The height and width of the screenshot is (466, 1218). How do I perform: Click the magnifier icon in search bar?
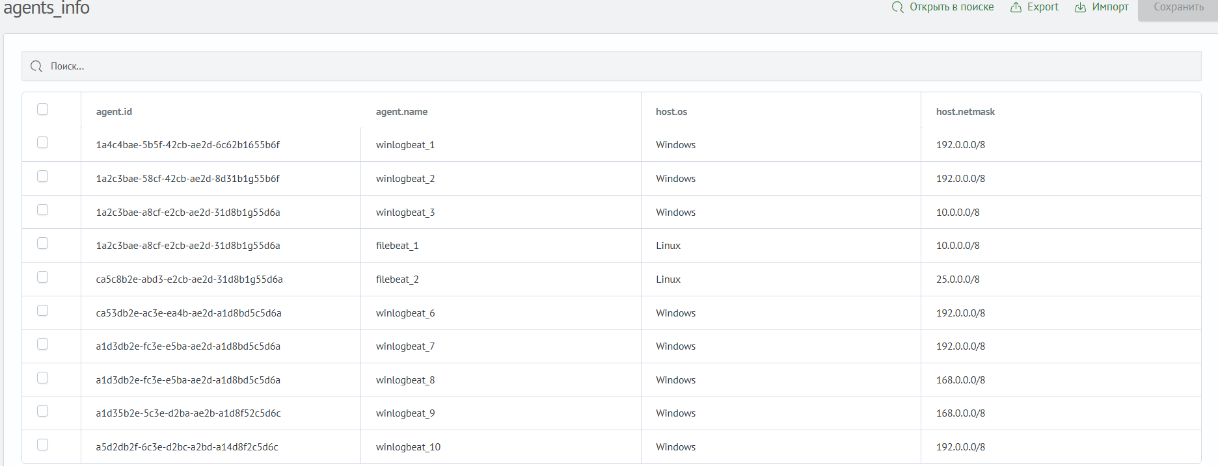36,66
